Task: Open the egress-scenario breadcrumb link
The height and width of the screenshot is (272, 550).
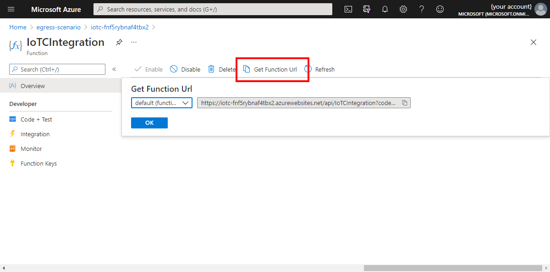Action: point(58,27)
